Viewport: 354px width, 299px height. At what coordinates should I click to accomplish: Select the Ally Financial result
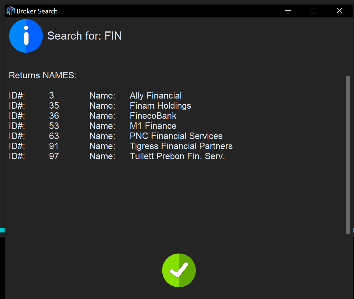click(x=155, y=96)
